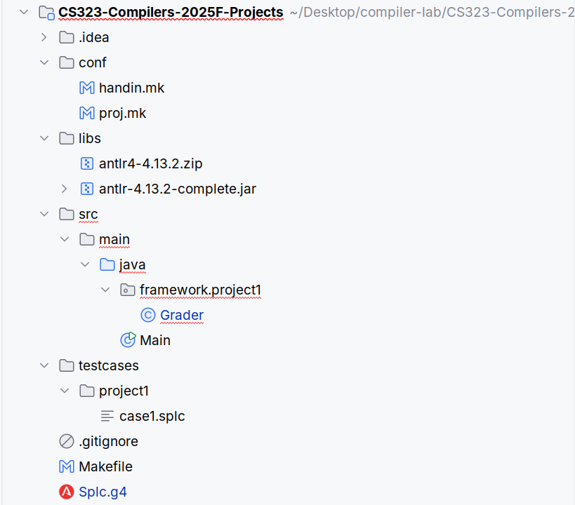Collapse the src folder
The width and height of the screenshot is (575, 505).
coord(44,214)
